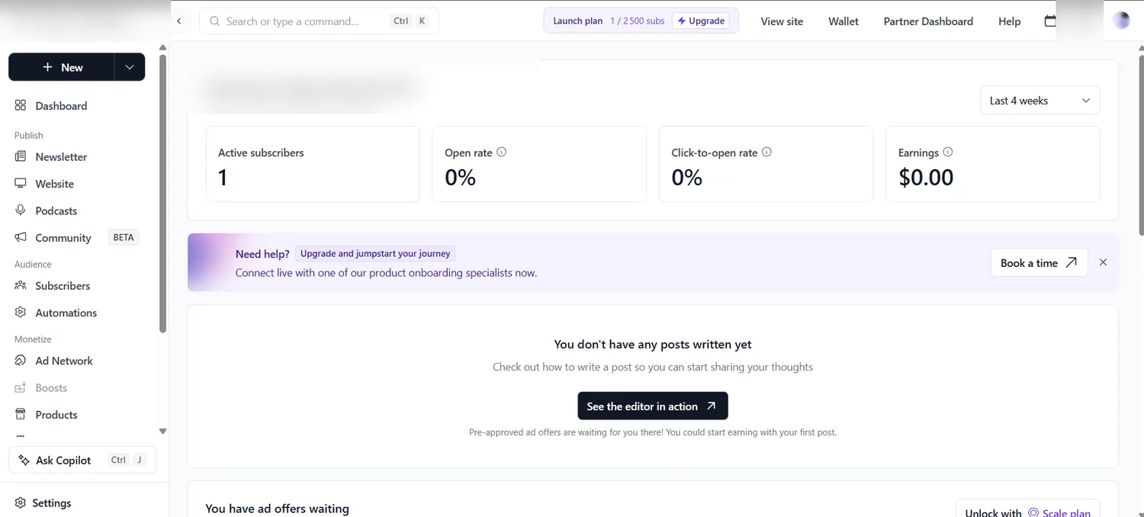The width and height of the screenshot is (1144, 517).
Task: Click the View site link
Action: coord(782,21)
